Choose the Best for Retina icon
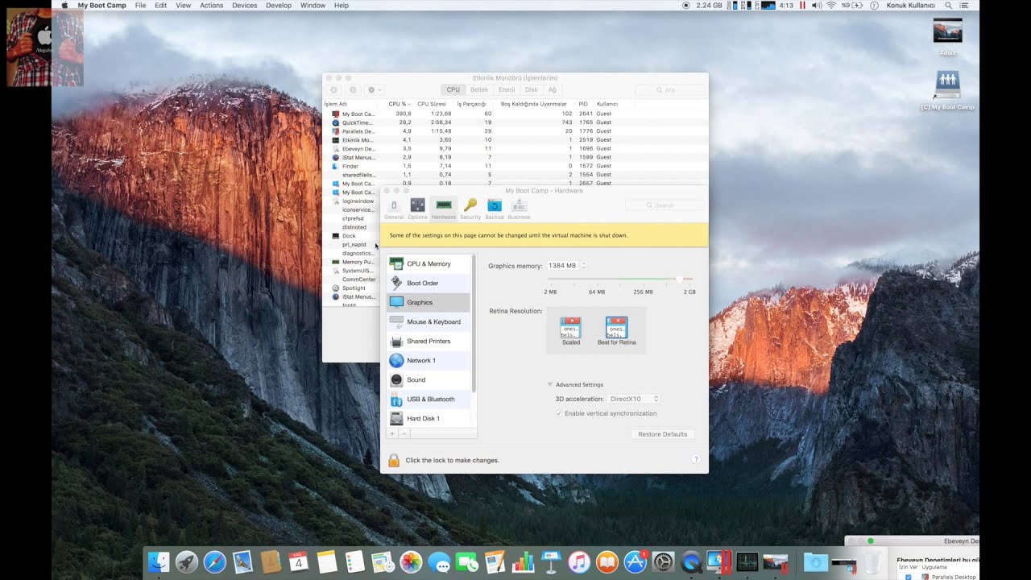This screenshot has width=1031, height=580. 617,327
